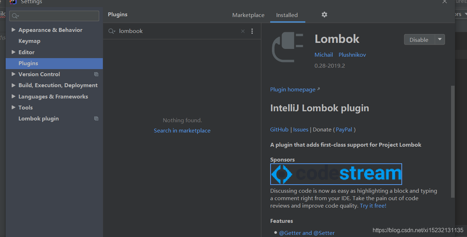467x237 pixels.
Task: Open plugin search options kebab menu
Action: [x=252, y=31]
